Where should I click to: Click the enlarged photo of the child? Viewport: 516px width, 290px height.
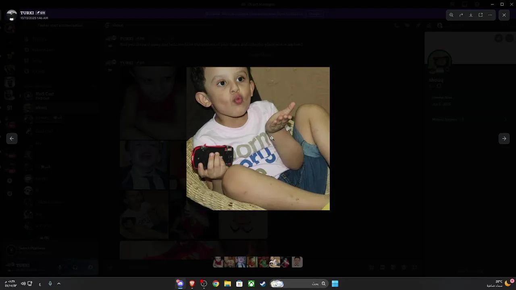click(x=258, y=139)
